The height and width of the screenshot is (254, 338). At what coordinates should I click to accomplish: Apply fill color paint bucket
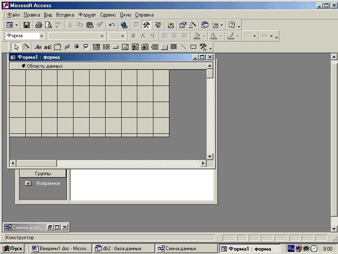tap(197, 36)
